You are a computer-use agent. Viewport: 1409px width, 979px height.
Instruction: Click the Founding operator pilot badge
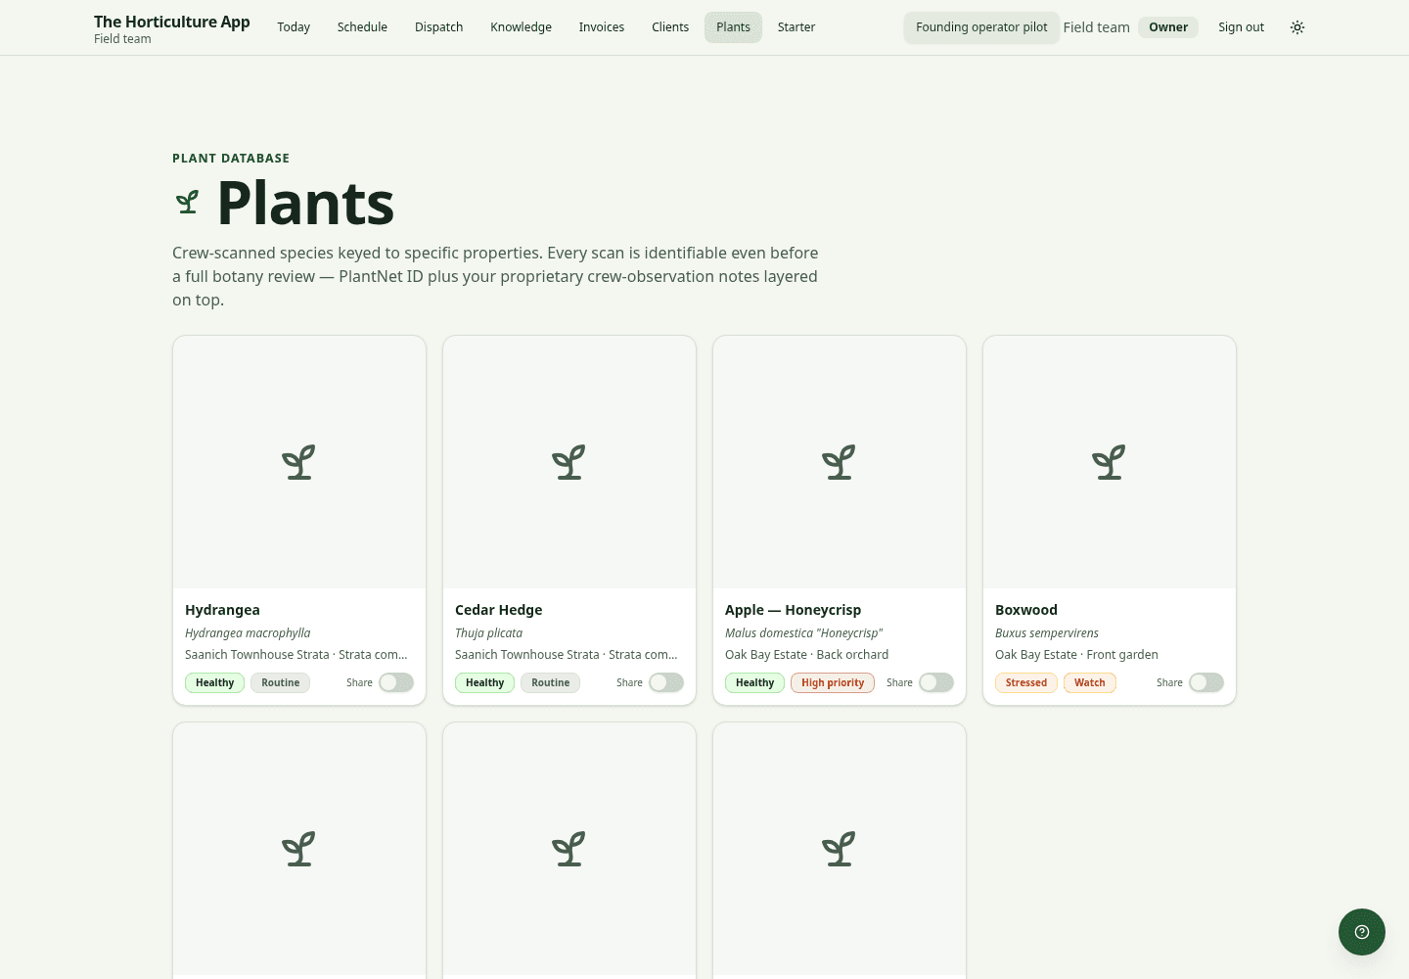click(x=981, y=27)
